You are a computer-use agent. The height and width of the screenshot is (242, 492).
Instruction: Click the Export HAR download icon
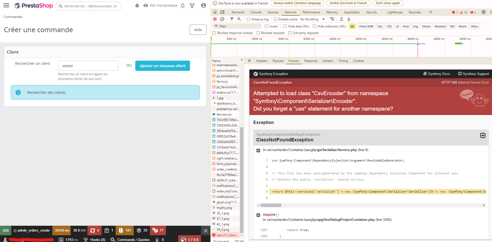coord(349,19)
